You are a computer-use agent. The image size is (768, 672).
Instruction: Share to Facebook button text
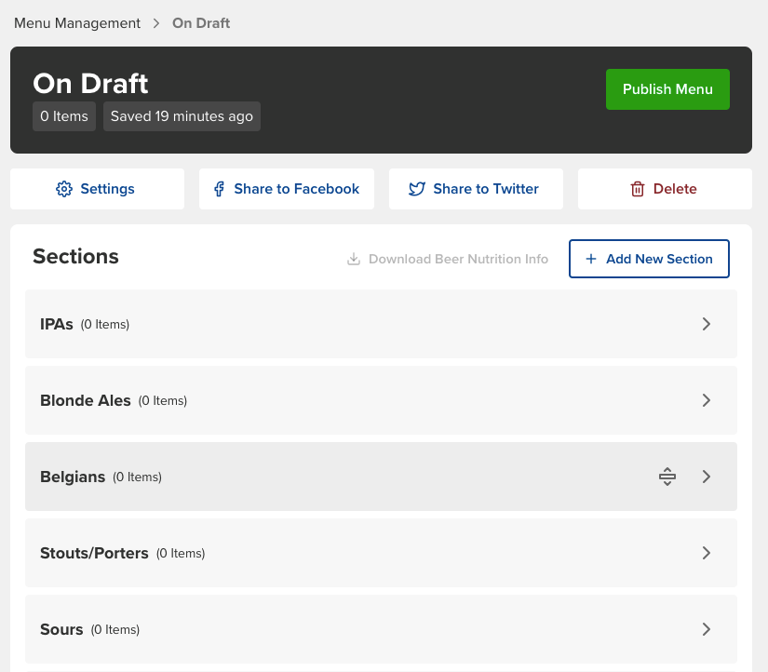[296, 189]
